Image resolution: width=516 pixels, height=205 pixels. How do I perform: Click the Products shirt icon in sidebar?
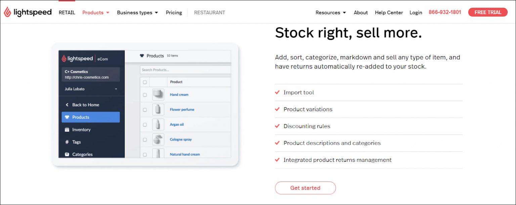67,117
